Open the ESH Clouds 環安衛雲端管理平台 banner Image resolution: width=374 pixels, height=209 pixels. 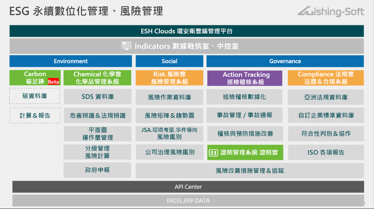187,31
